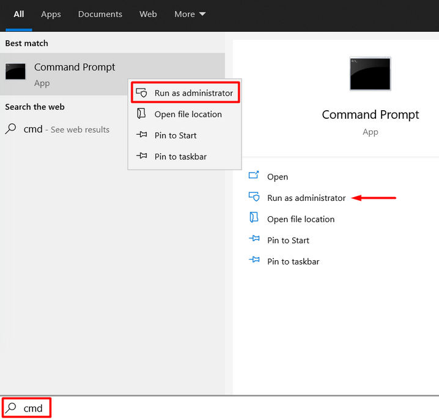Click the Open icon in the right details panel

tap(254, 176)
